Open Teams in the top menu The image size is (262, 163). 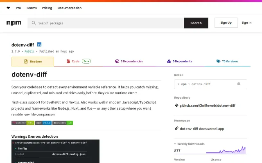32,8
